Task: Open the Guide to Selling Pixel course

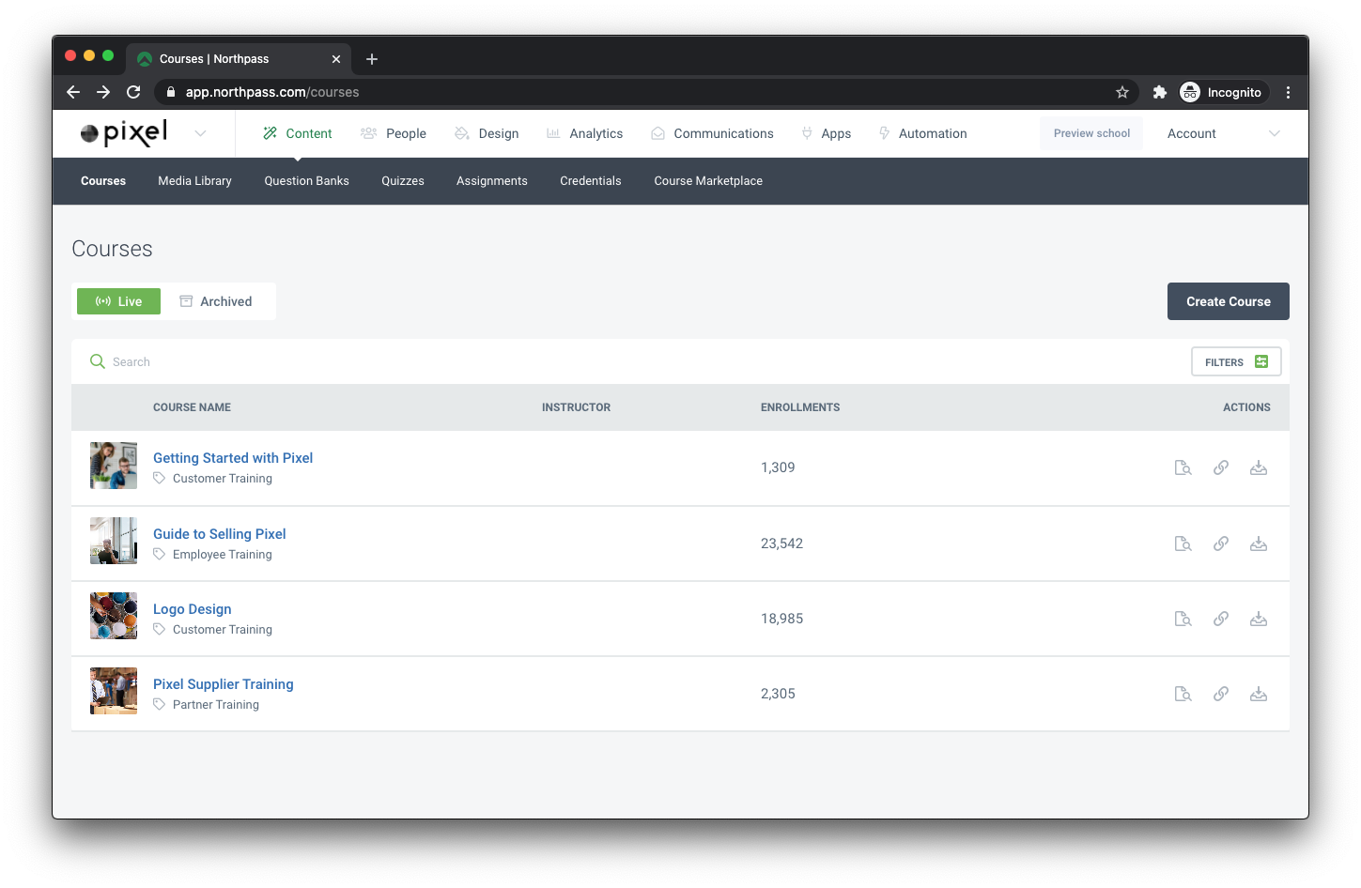Action: point(219,534)
